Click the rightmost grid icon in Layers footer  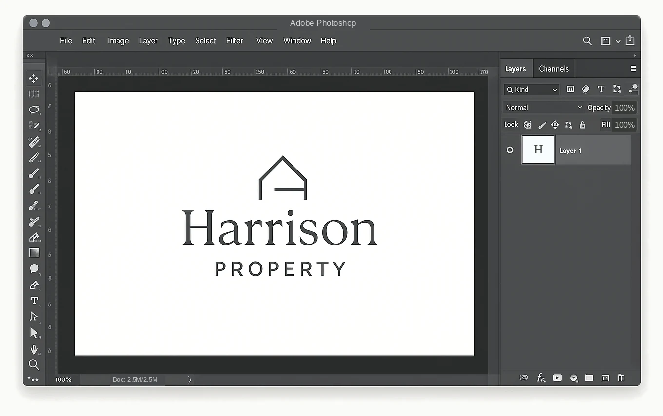pos(621,378)
